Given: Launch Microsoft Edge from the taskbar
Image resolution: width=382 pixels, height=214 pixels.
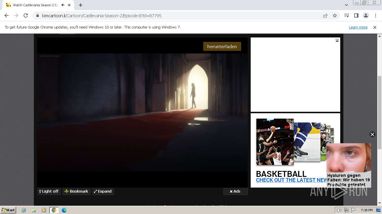Looking at the screenshot, I should click(64, 210).
